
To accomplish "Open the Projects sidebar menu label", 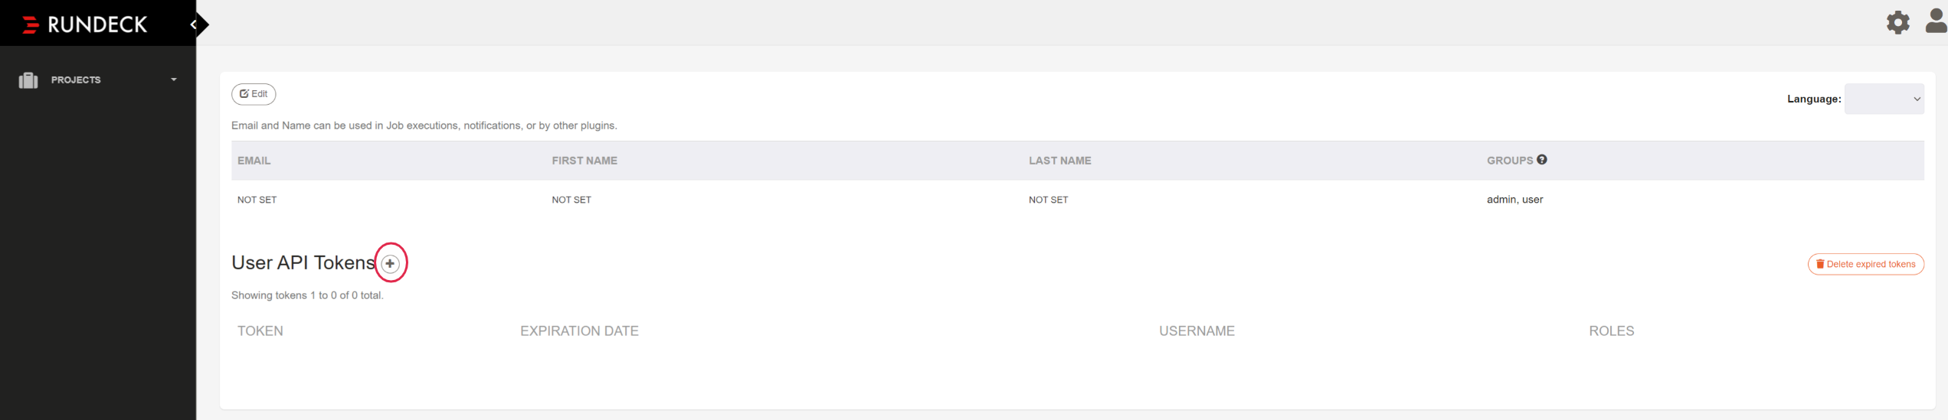I will [76, 80].
